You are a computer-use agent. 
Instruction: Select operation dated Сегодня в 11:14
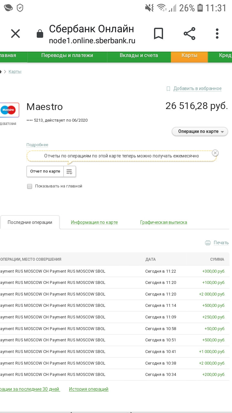point(161,306)
